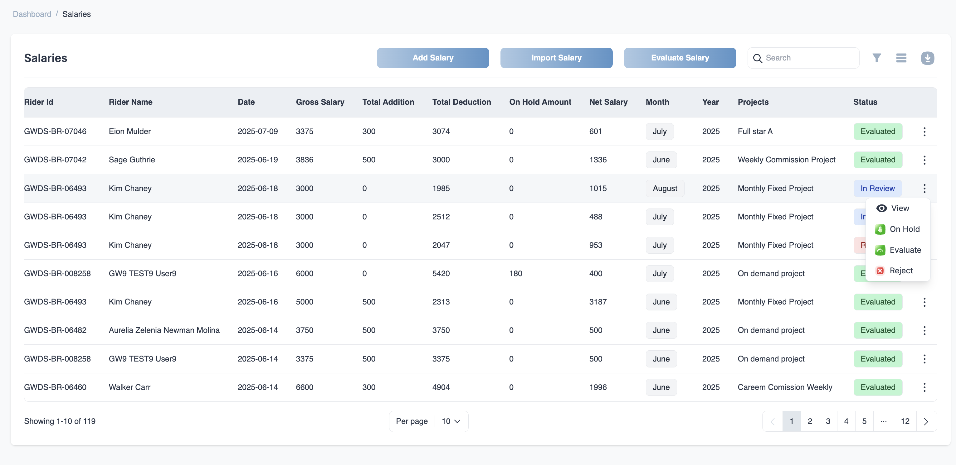Viewport: 956px width, 465px height.
Task: Click the green Evaluate icon in menu
Action: pyautogui.click(x=880, y=250)
